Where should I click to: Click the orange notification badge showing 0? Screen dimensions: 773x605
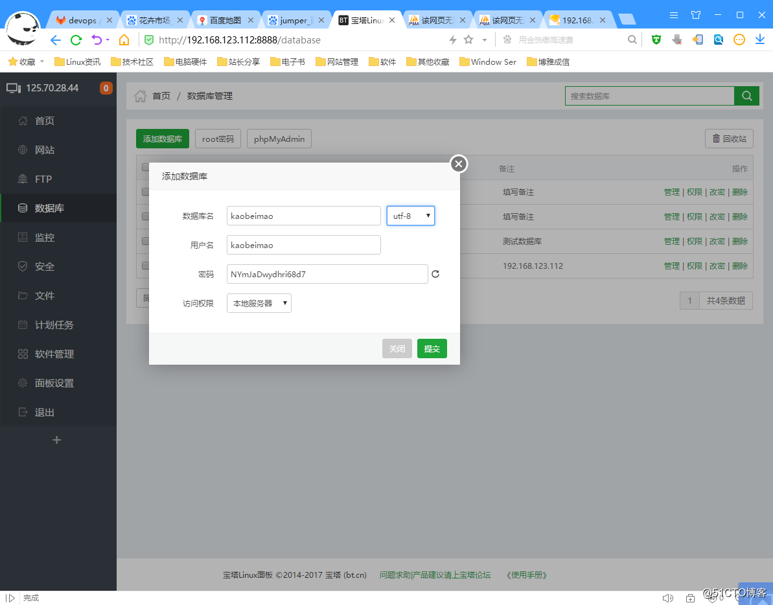pyautogui.click(x=106, y=88)
